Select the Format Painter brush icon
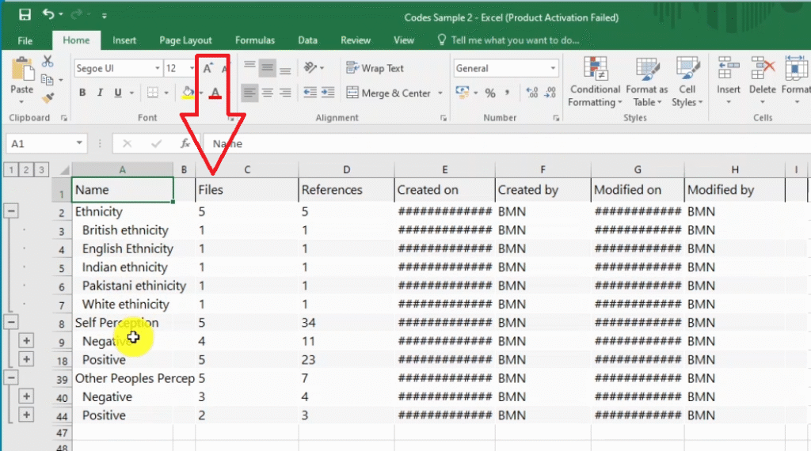Screen dimensions: 811x451 [x=48, y=98]
